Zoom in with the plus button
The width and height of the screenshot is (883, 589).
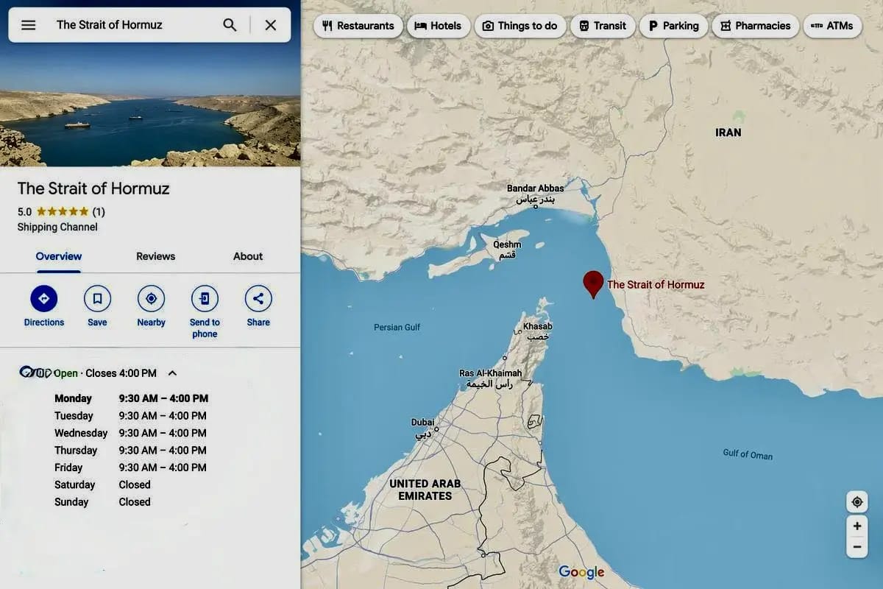857,526
